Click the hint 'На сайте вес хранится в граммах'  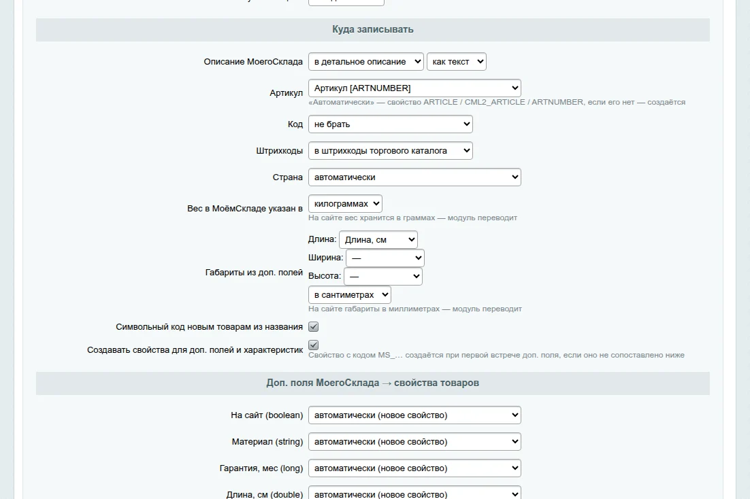(x=413, y=218)
